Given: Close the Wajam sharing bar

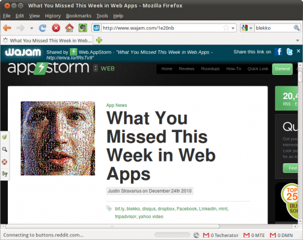Looking at the screenshot, I should [298, 51].
